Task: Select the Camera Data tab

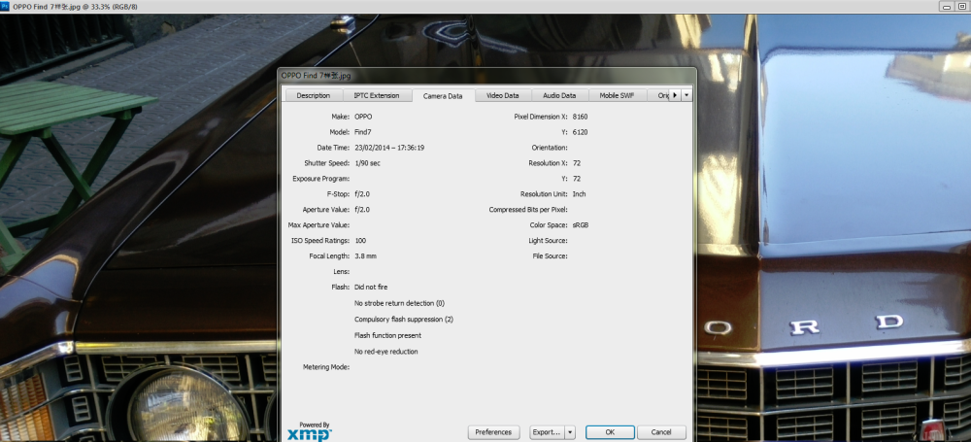Action: coord(443,96)
